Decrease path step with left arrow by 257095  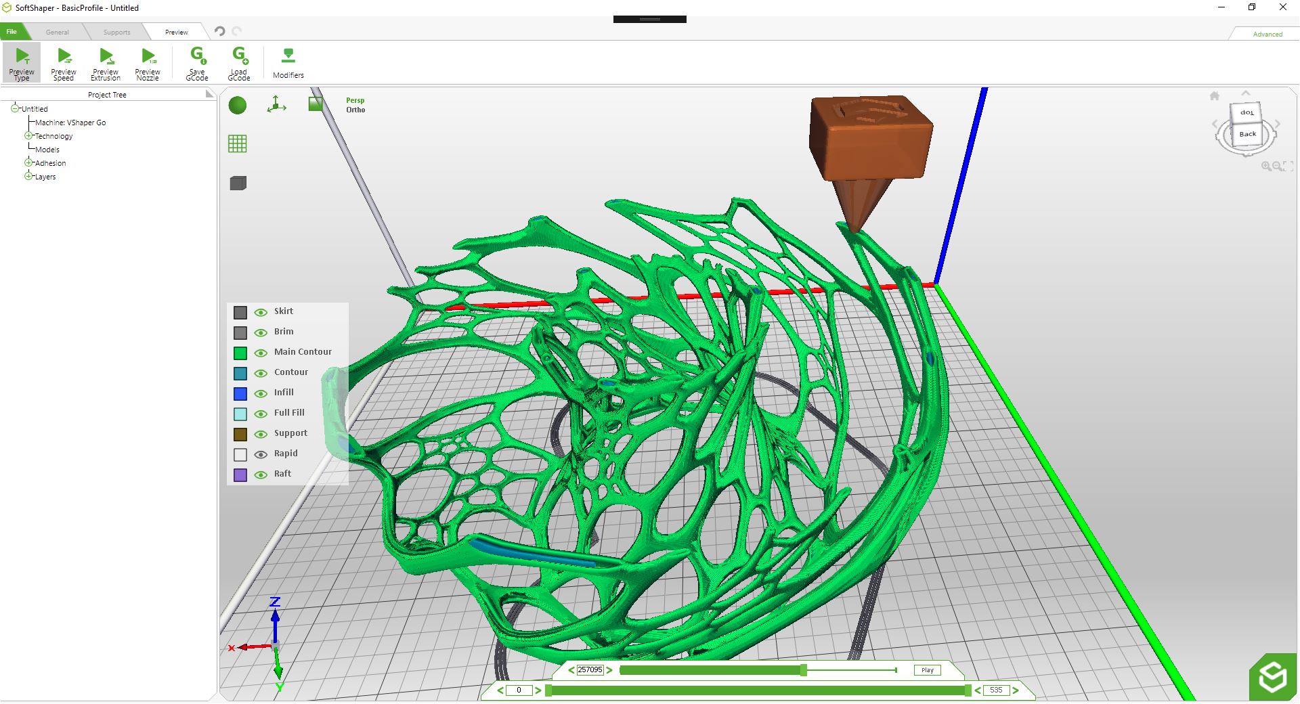click(x=571, y=670)
